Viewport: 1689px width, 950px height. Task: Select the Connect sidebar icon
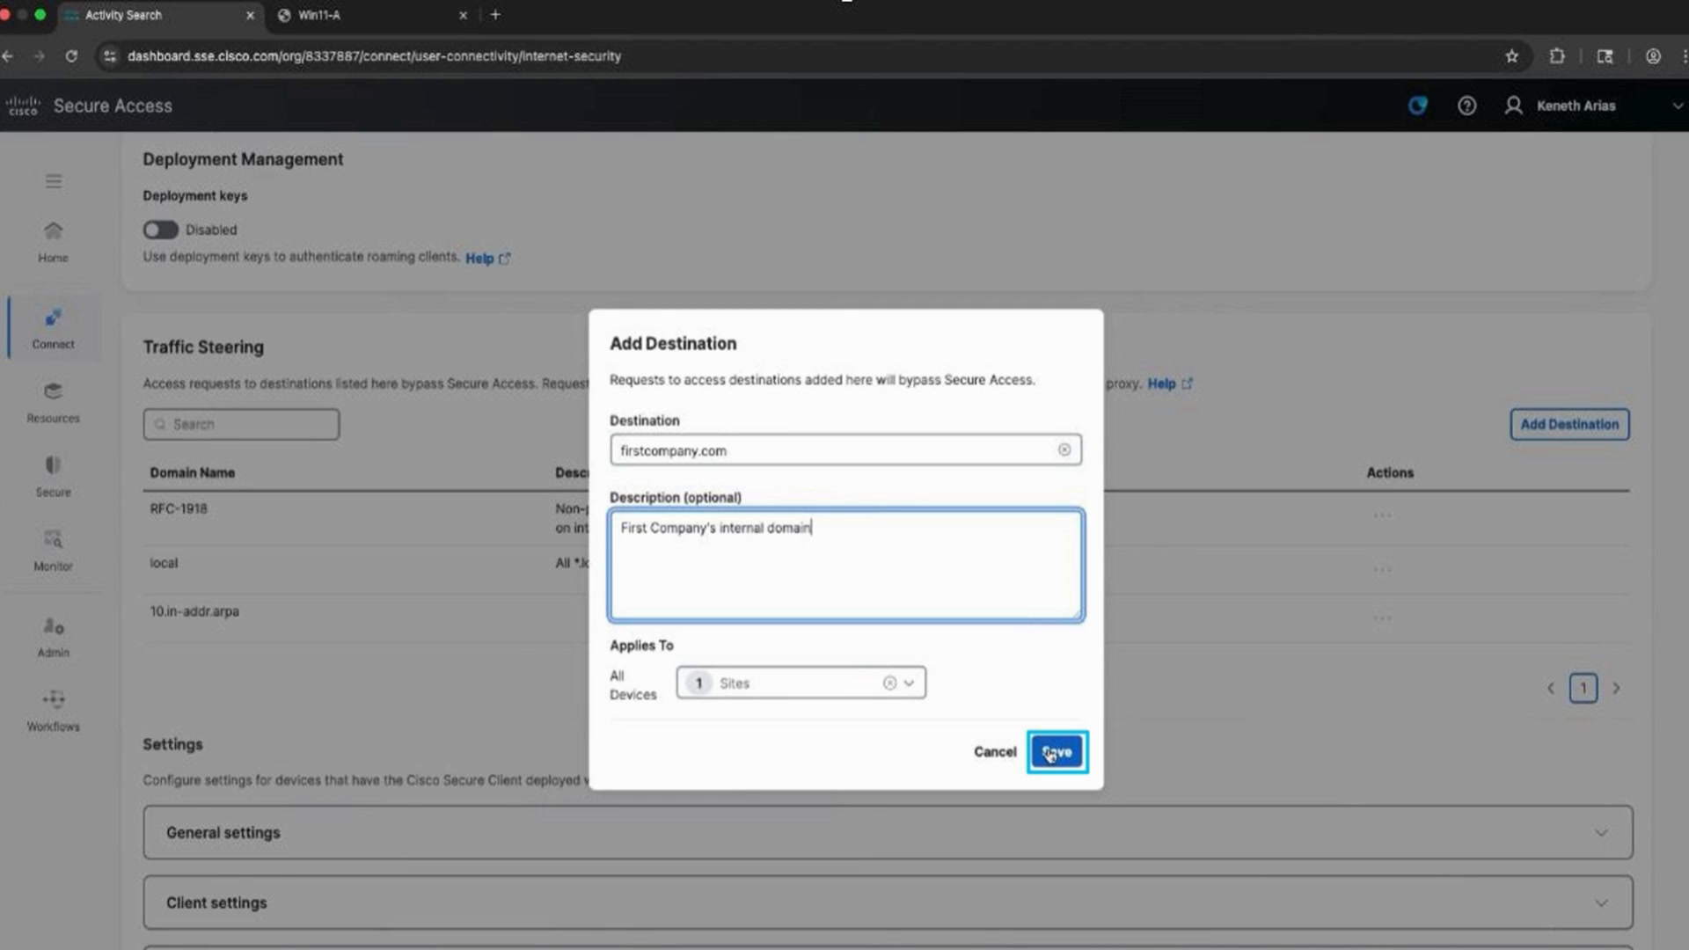[x=53, y=328]
